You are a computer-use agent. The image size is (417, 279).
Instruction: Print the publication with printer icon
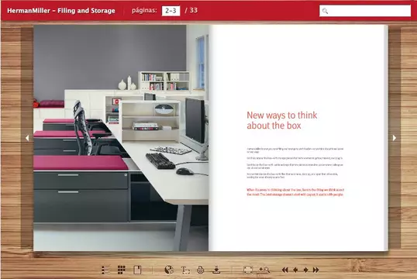201,270
